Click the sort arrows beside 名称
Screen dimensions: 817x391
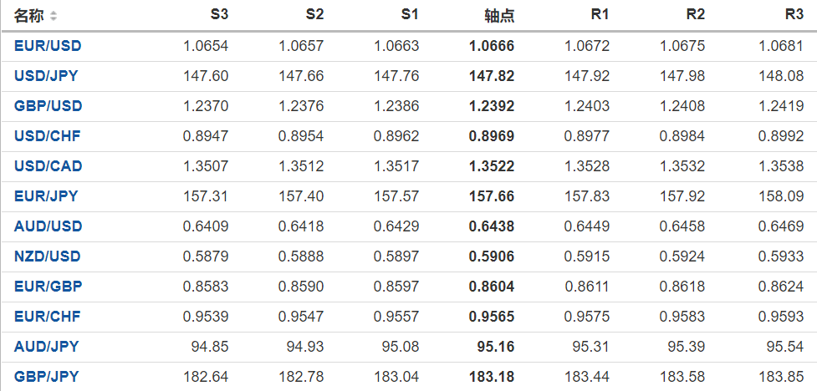[54, 16]
